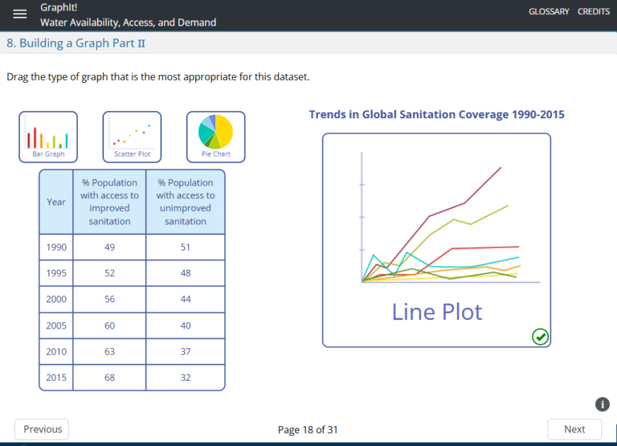The height and width of the screenshot is (446, 617).
Task: Select the Scatter Plot tile
Action: tap(132, 137)
